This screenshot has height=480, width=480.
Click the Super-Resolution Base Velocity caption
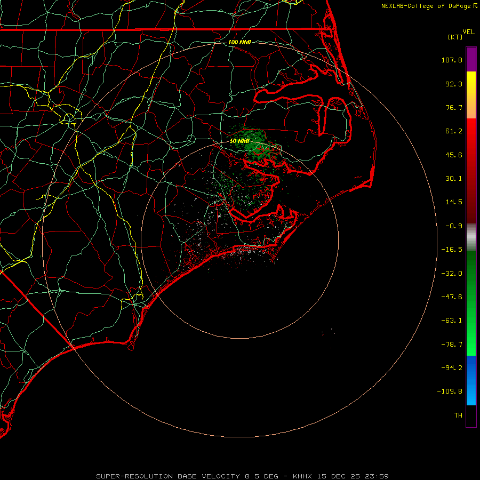point(243,476)
